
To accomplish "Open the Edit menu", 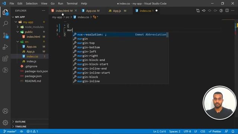I will 20,3.
